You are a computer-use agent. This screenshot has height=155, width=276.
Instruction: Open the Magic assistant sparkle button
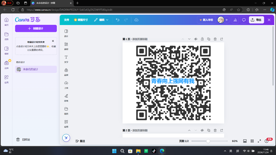point(66,138)
